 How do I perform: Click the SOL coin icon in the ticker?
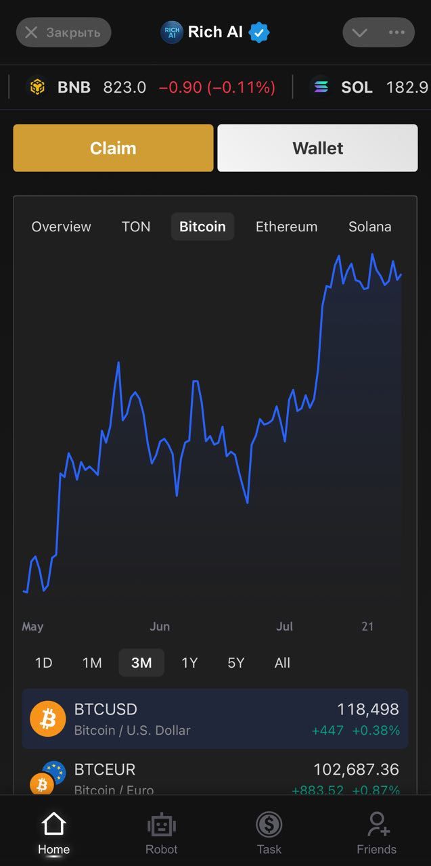click(319, 87)
